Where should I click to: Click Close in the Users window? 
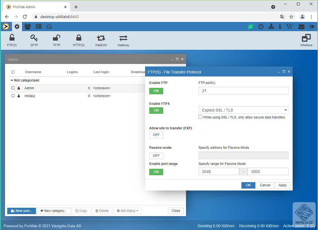coord(176,211)
